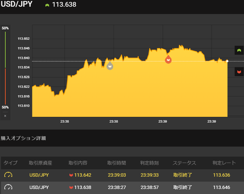This screenshot has width=244, height=194.
Task: Click the タイプ column header
Action: [x=11, y=163]
